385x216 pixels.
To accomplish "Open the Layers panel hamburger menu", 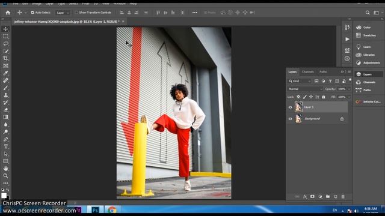I will 349,72.
